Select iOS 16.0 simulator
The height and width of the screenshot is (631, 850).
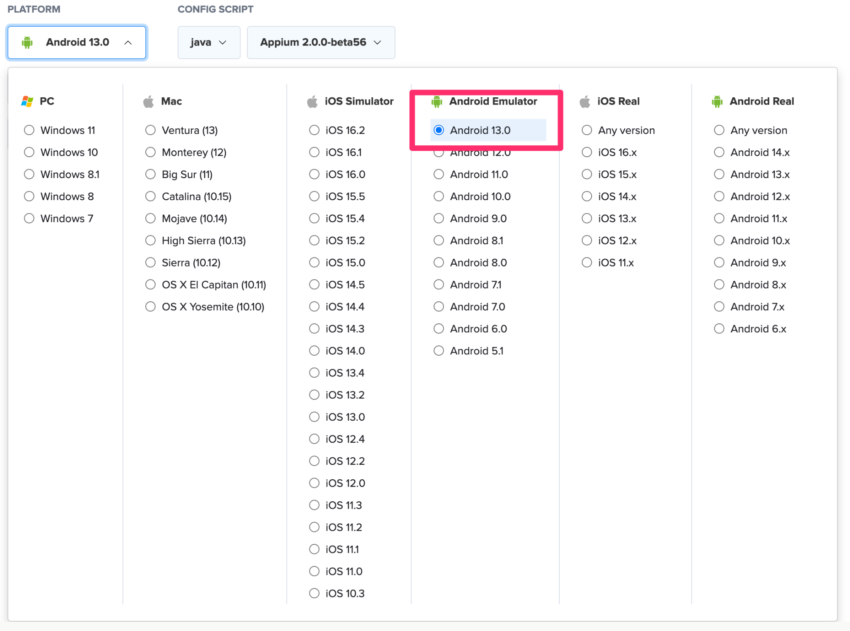coord(337,174)
